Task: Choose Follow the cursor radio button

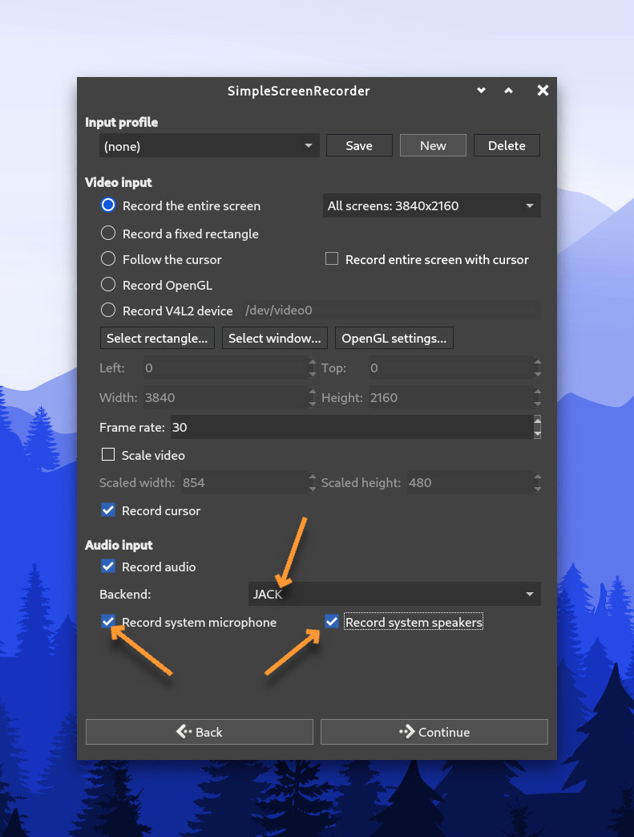Action: pyautogui.click(x=108, y=259)
